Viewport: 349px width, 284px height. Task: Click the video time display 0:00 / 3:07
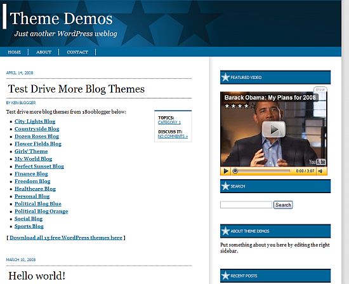click(305, 171)
